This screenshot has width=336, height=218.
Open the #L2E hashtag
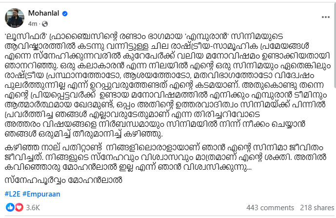point(12,194)
